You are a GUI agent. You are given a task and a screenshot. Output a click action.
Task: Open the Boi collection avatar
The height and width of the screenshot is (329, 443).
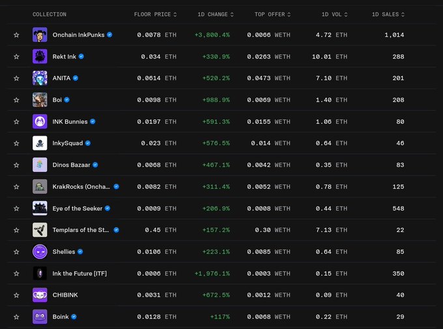pos(40,100)
